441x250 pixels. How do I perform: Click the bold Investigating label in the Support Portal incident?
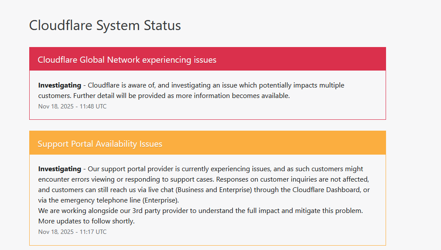pyautogui.click(x=60, y=169)
